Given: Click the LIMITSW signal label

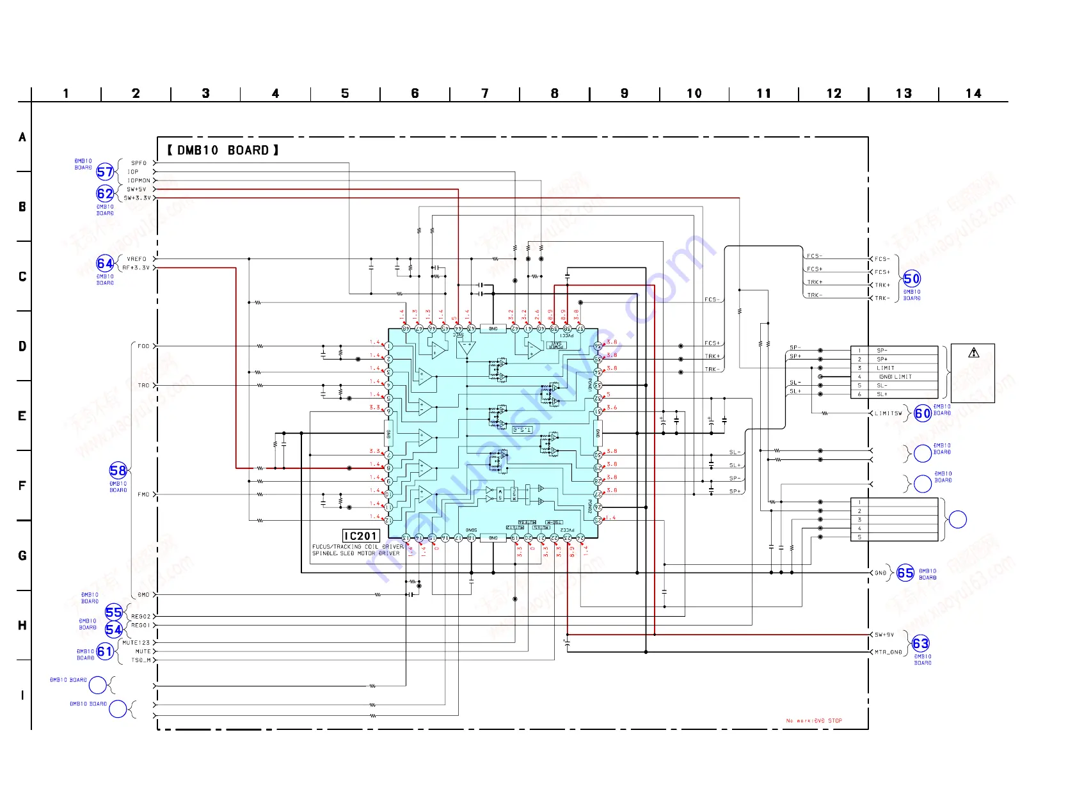Looking at the screenshot, I should (x=888, y=413).
